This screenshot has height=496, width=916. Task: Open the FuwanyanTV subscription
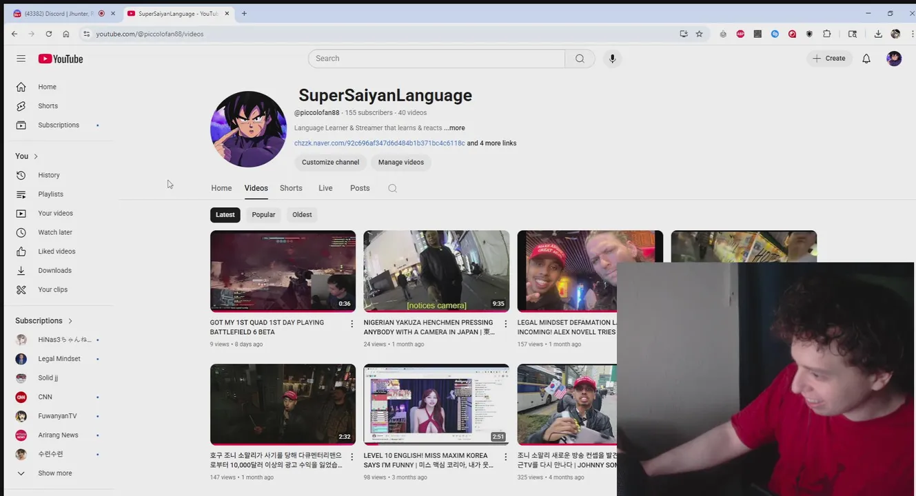pos(59,416)
